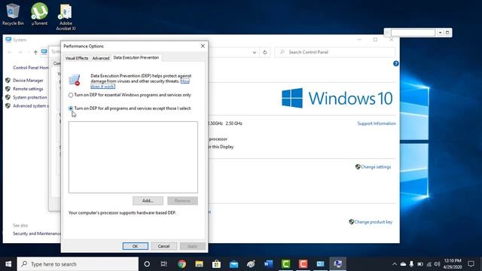Open Microsoft Store from the taskbar
The height and width of the screenshot is (271, 482).
[x=216, y=264]
